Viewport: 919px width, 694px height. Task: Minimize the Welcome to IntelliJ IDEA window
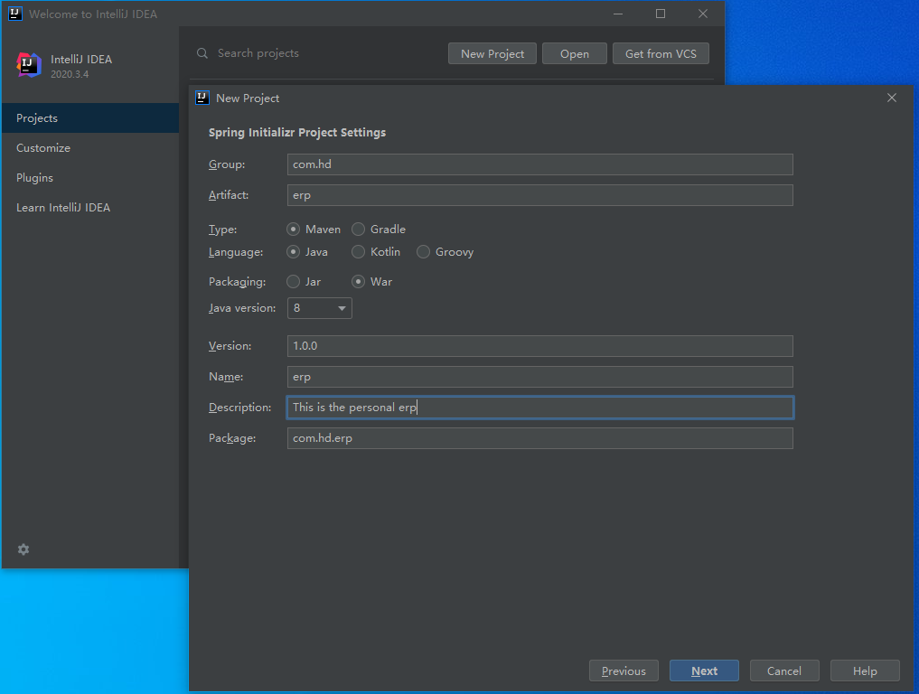click(x=618, y=14)
